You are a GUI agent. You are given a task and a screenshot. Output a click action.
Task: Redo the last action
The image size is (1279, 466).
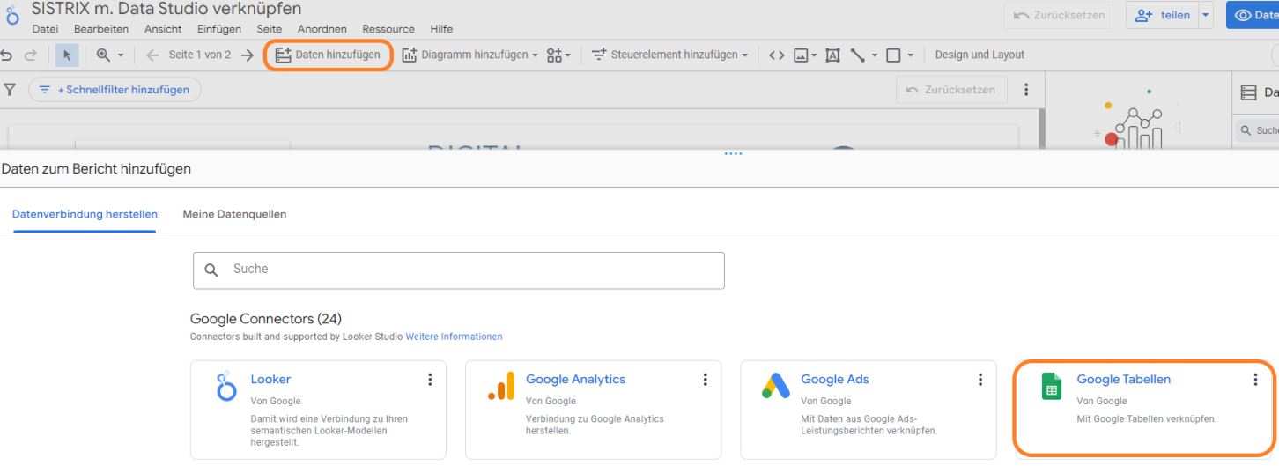(31, 55)
